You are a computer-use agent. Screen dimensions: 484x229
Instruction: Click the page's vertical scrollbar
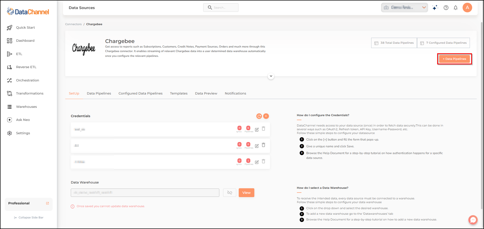point(482,116)
